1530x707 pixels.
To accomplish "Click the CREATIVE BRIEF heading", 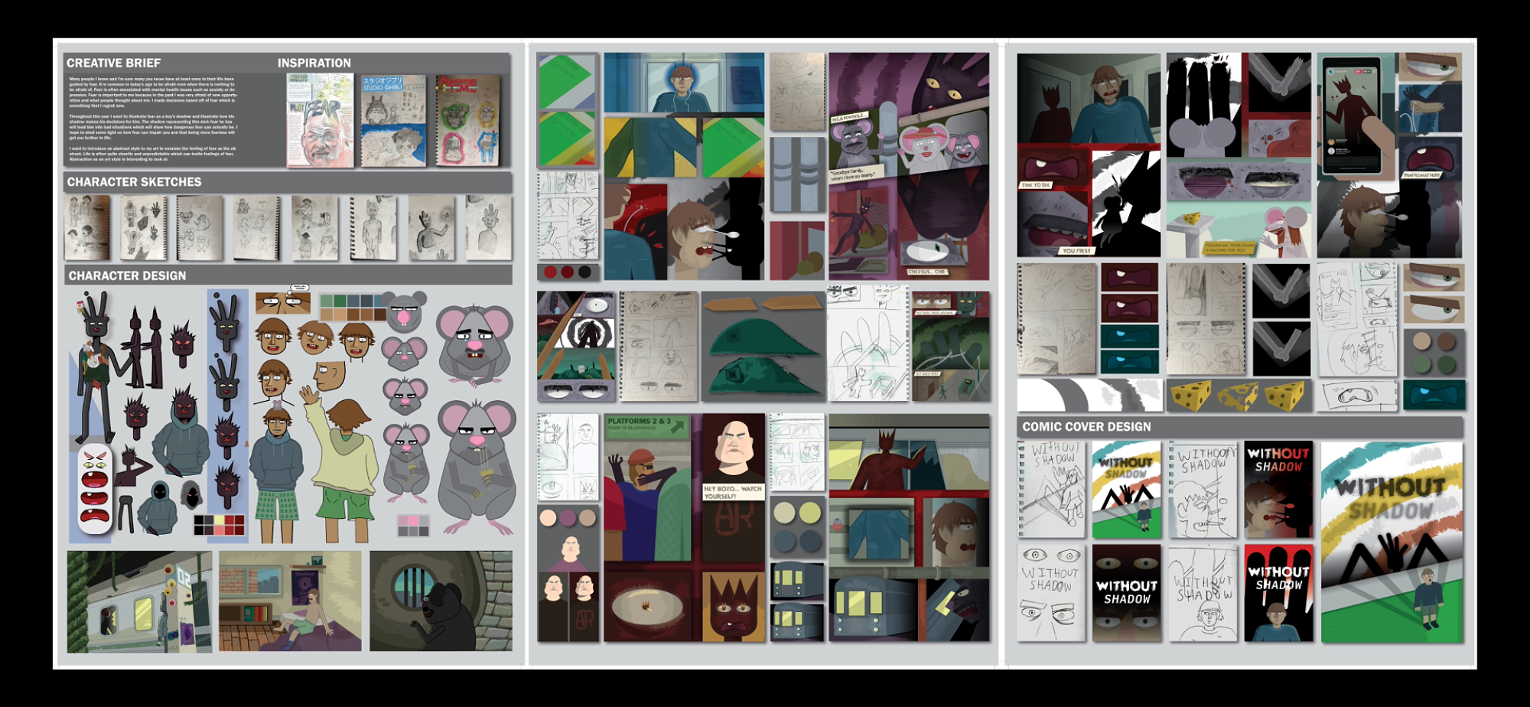I will point(113,63).
